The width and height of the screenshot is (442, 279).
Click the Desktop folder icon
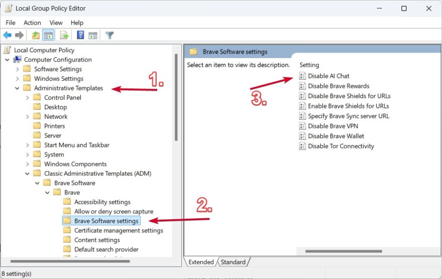pyautogui.click(x=37, y=107)
